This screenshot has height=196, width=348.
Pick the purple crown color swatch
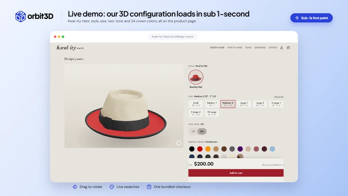(x=240, y=149)
